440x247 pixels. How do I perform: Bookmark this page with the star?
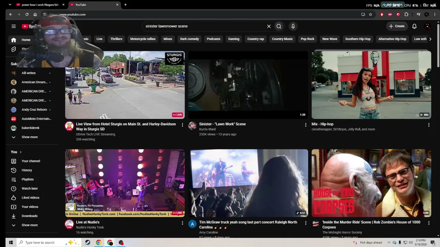pyautogui.click(x=370, y=14)
